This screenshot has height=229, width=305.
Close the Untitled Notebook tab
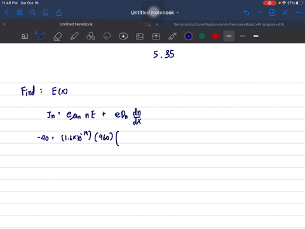pyautogui.click(x=4, y=24)
